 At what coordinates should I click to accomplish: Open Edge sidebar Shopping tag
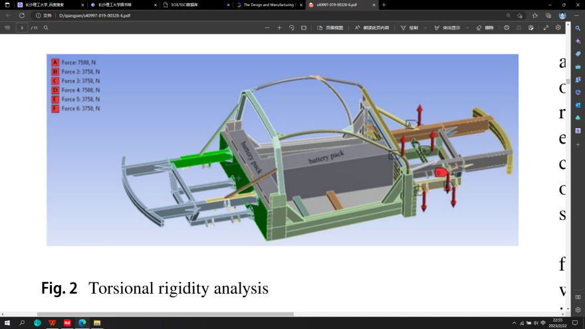coord(578,54)
